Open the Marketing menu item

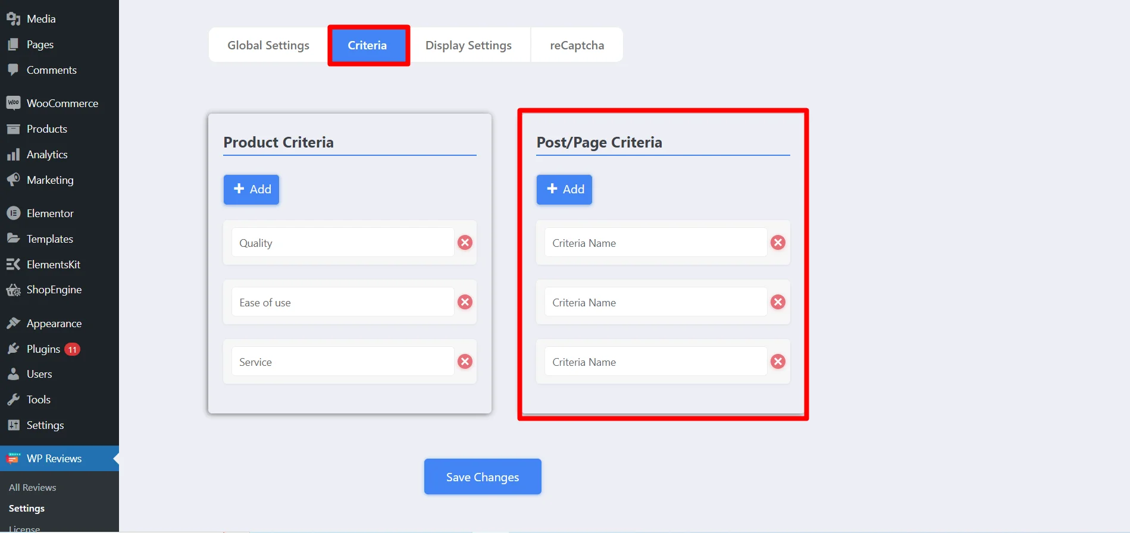pos(60,180)
